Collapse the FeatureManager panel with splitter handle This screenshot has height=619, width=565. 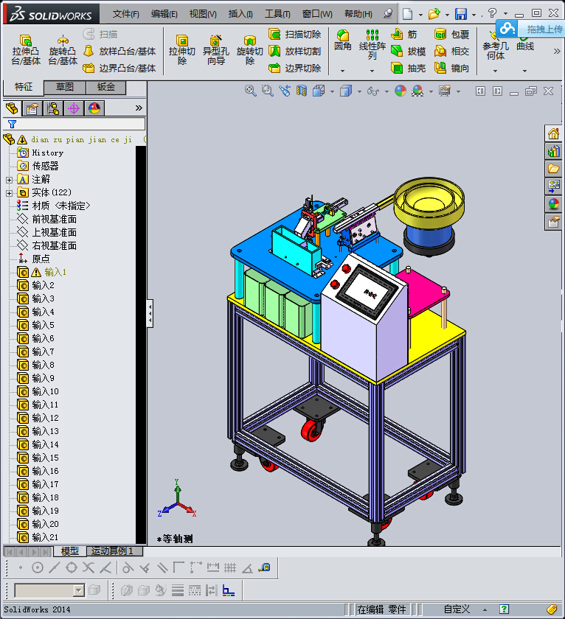pyautogui.click(x=150, y=313)
